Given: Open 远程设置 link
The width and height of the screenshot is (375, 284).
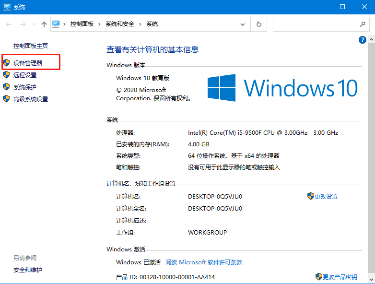Looking at the screenshot, I should pyautogui.click(x=25, y=75).
